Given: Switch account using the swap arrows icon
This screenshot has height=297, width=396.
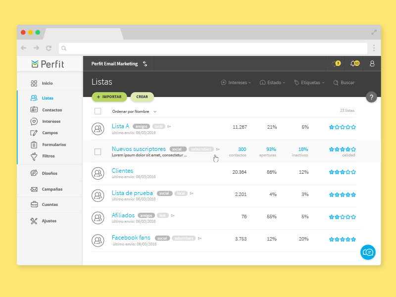Looking at the screenshot, I should pos(145,64).
